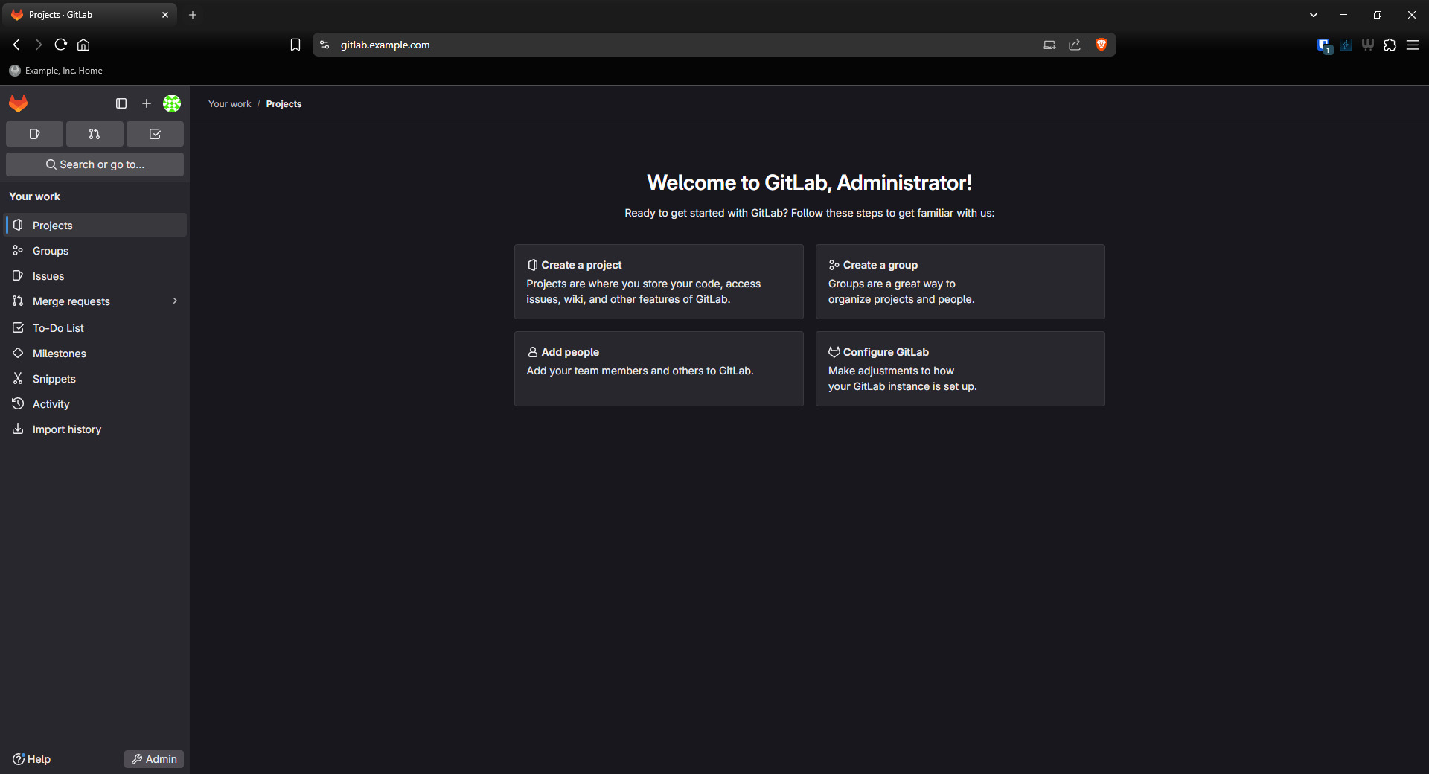Image resolution: width=1429 pixels, height=774 pixels.
Task: Select Groups in the sidebar
Action: point(51,251)
